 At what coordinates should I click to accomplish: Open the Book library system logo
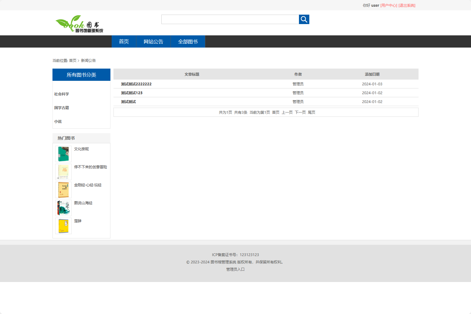(79, 24)
